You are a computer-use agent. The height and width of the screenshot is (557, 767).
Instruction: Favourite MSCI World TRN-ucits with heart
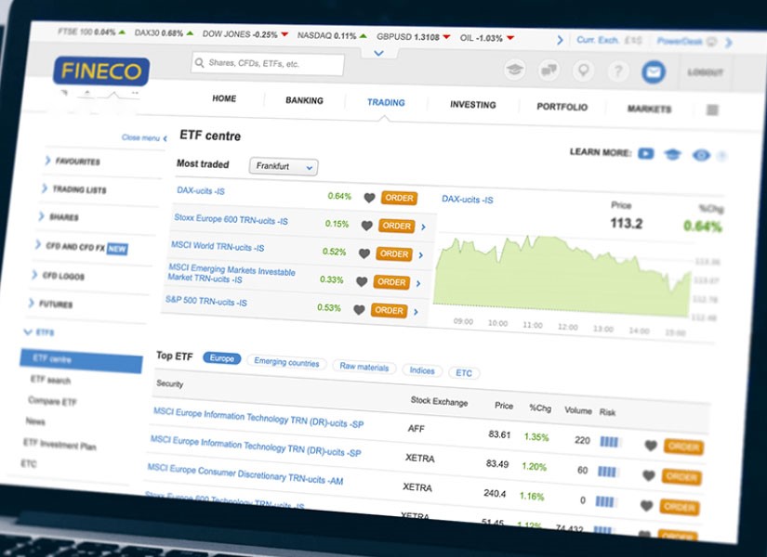[364, 253]
